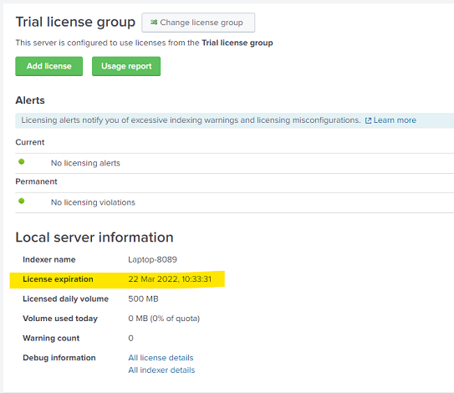Click the 500 MB licensed daily volume value
This screenshot has width=454, height=393.
click(x=143, y=299)
